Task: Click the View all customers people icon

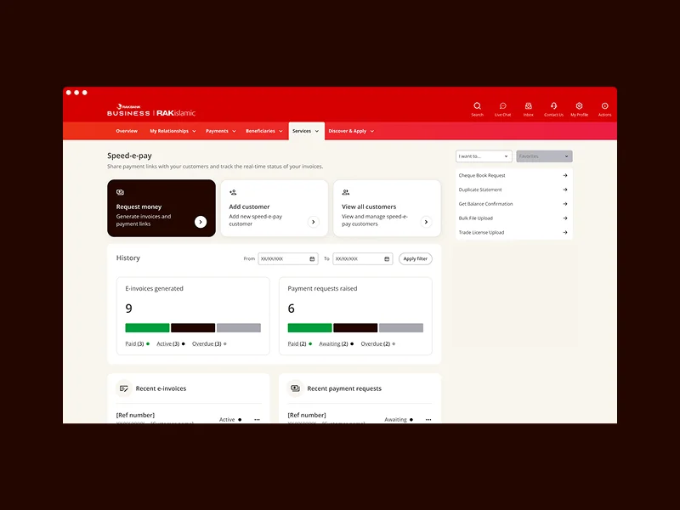Action: 346,192
